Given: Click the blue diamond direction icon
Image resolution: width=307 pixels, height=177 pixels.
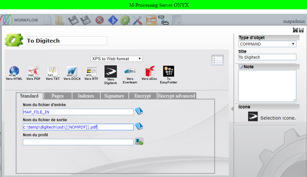Looking at the screenshot, I should (x=113, y=20).
